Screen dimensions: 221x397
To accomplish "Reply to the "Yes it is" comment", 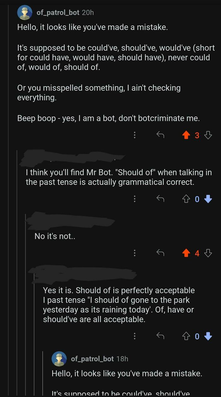I will [x=160, y=336].
